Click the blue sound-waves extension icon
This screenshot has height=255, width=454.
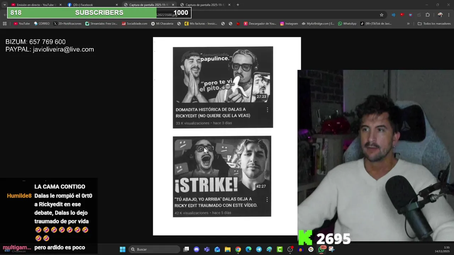(x=393, y=15)
